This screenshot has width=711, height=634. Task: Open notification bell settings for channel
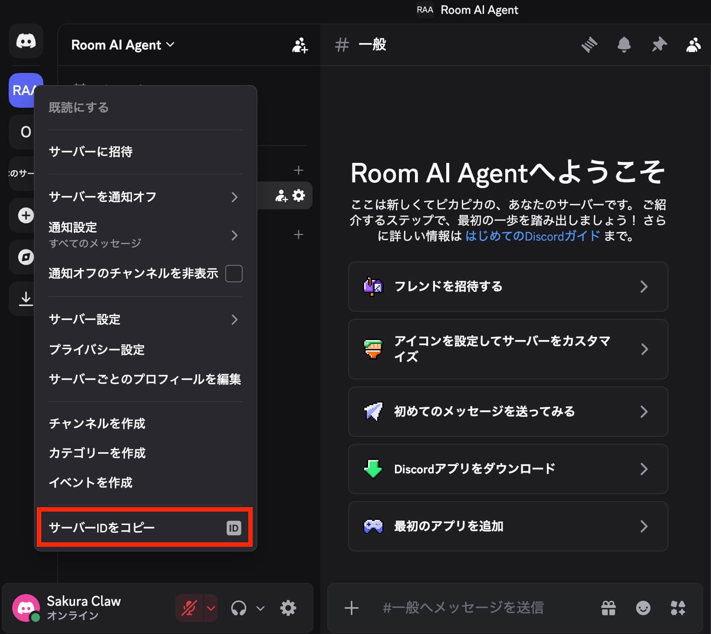pyautogui.click(x=624, y=45)
